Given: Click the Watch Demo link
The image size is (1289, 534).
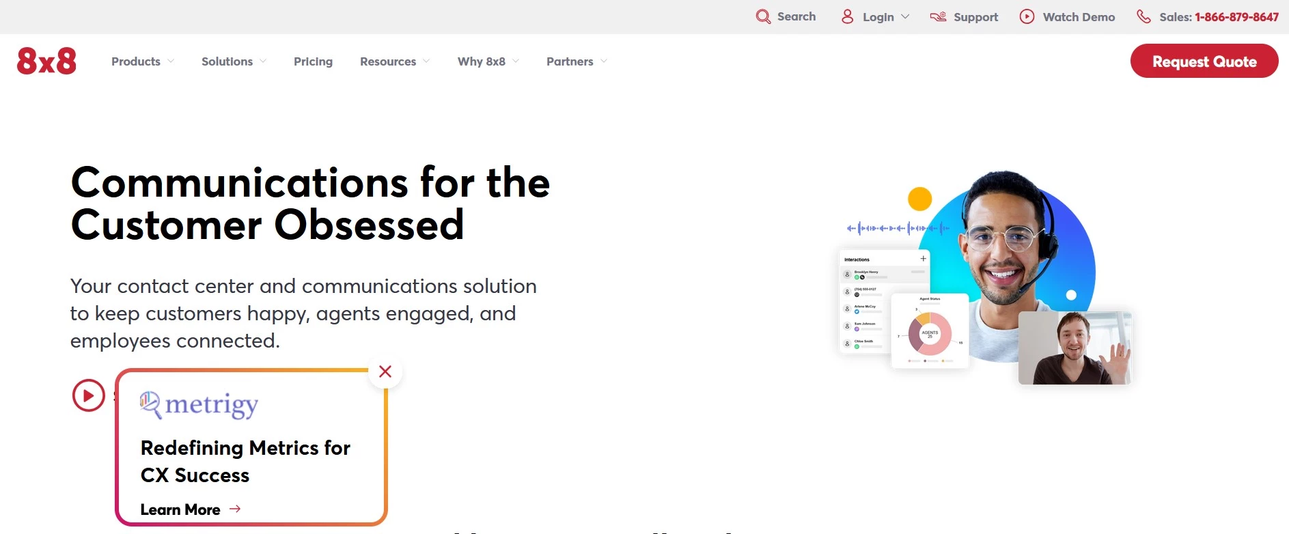Looking at the screenshot, I should pos(1079,17).
